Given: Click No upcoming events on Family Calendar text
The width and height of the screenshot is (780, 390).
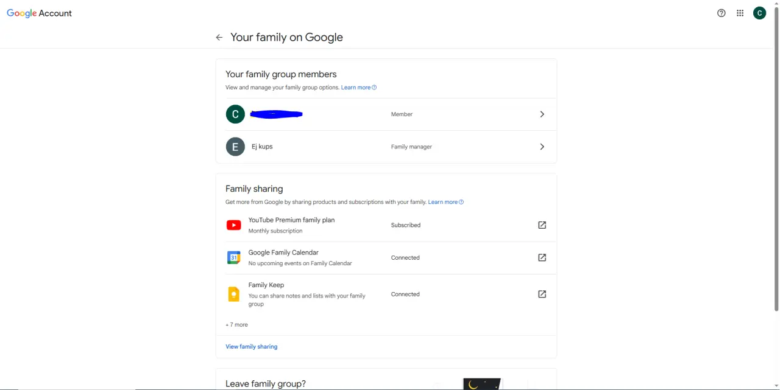Looking at the screenshot, I should click(300, 263).
